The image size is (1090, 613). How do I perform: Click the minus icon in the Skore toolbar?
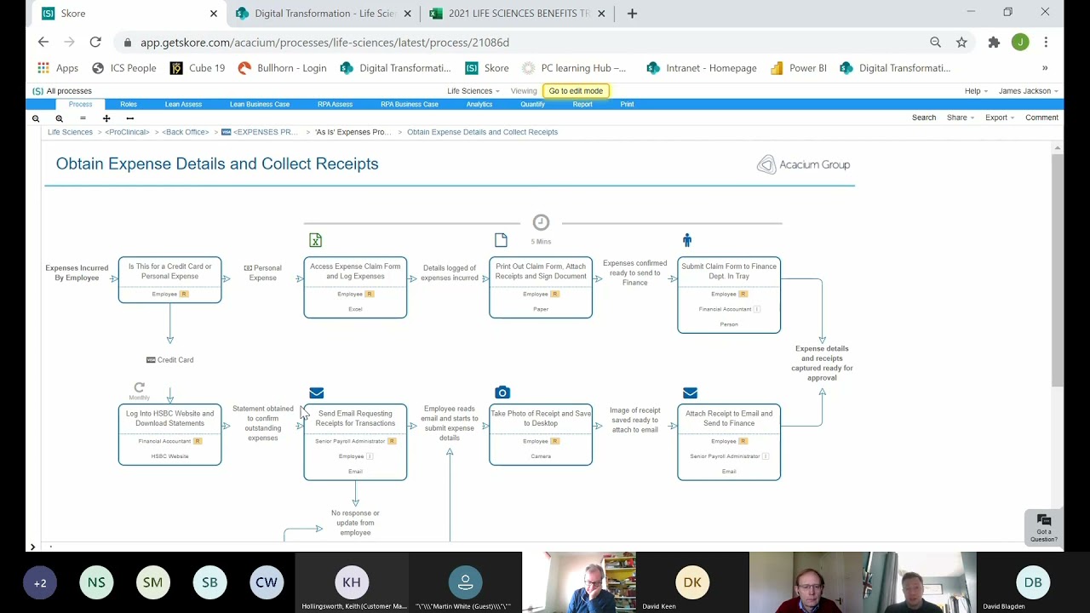pyautogui.click(x=129, y=118)
